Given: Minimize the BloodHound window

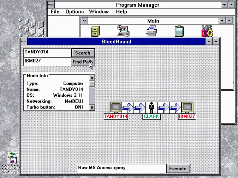Looking at the screenshot, I should (209, 42).
